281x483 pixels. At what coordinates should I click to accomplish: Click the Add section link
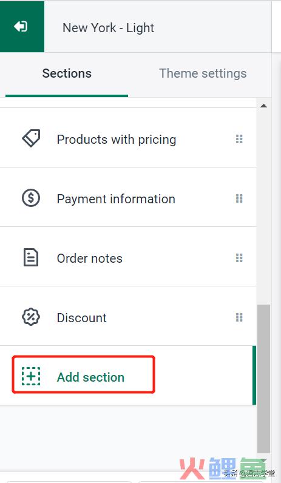pos(90,377)
